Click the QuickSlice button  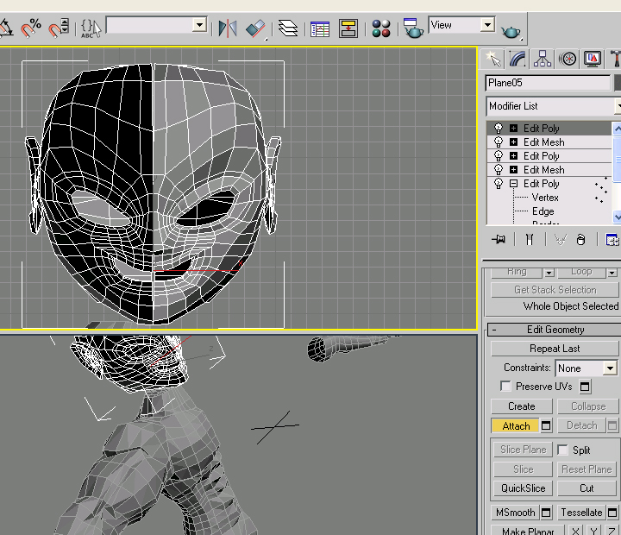[x=523, y=488]
